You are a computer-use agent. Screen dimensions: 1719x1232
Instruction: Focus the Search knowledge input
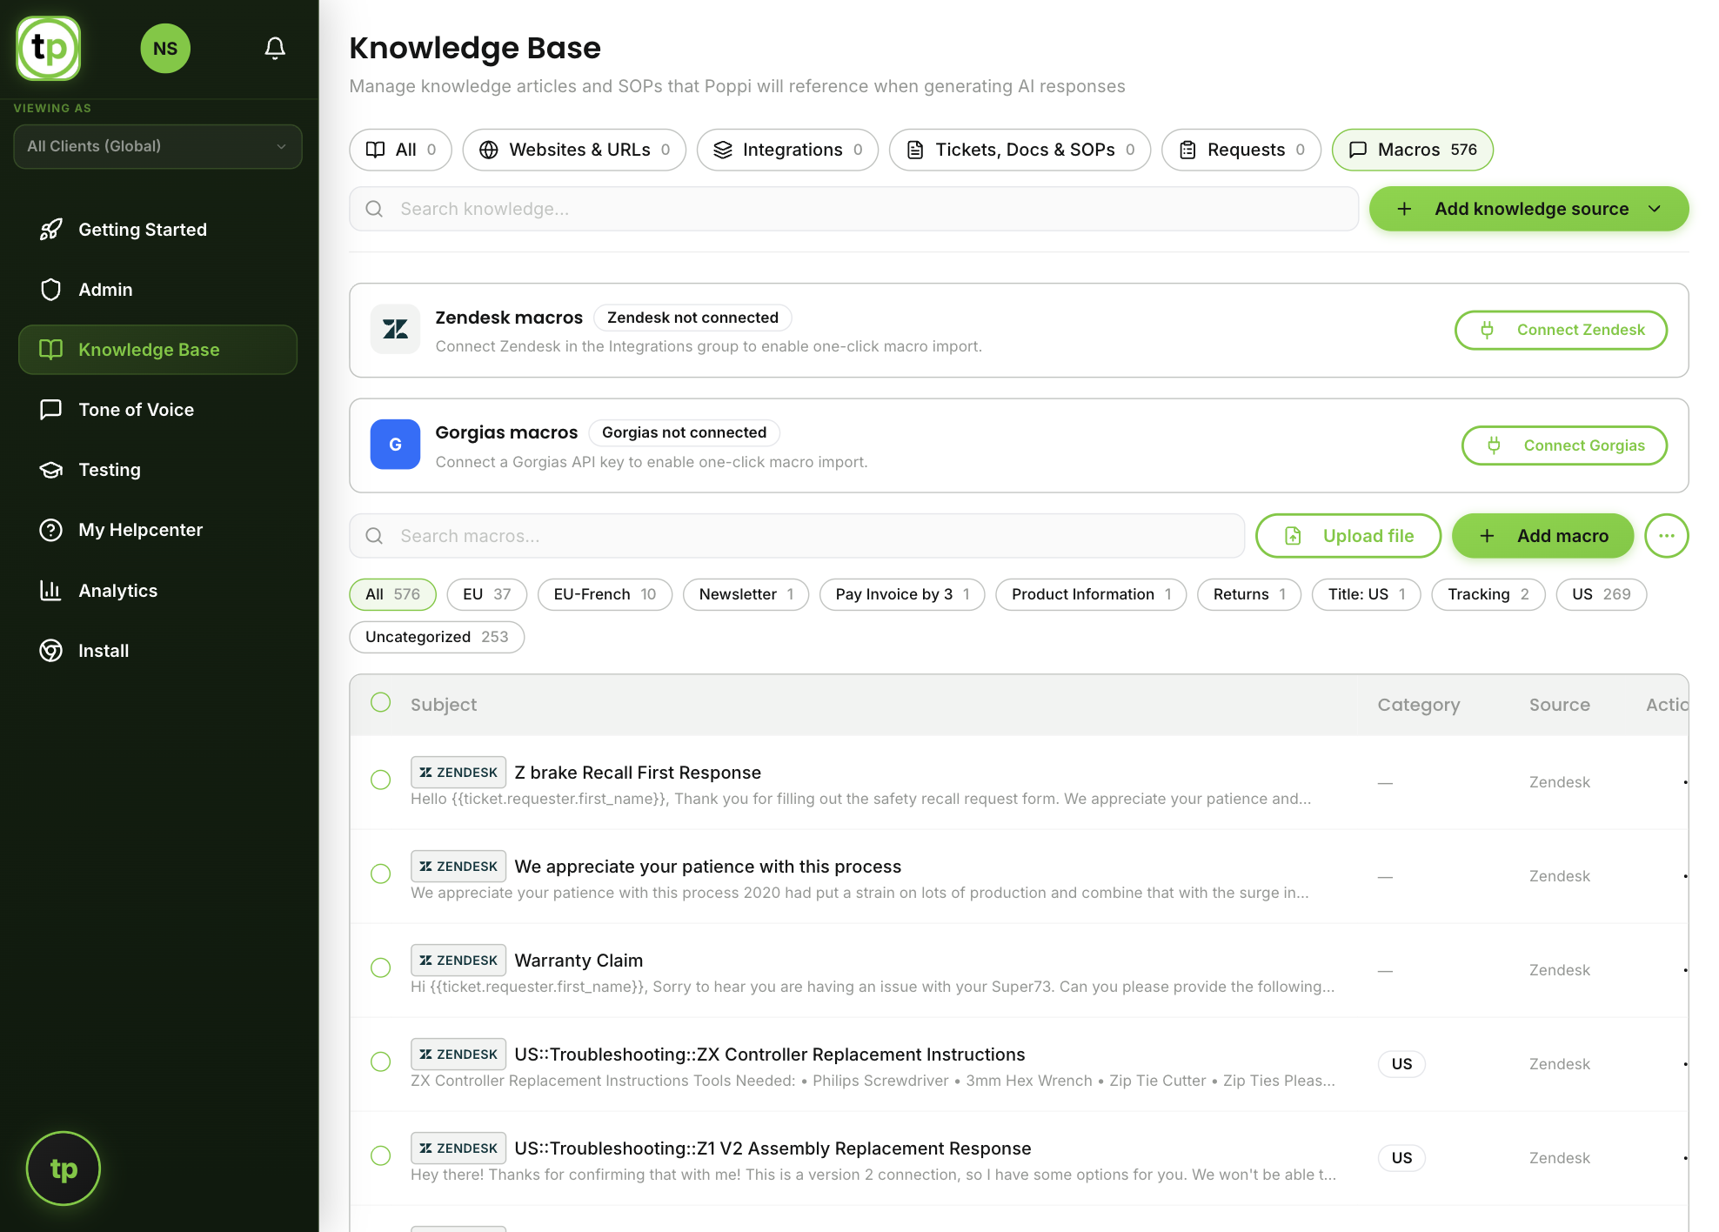click(x=853, y=209)
